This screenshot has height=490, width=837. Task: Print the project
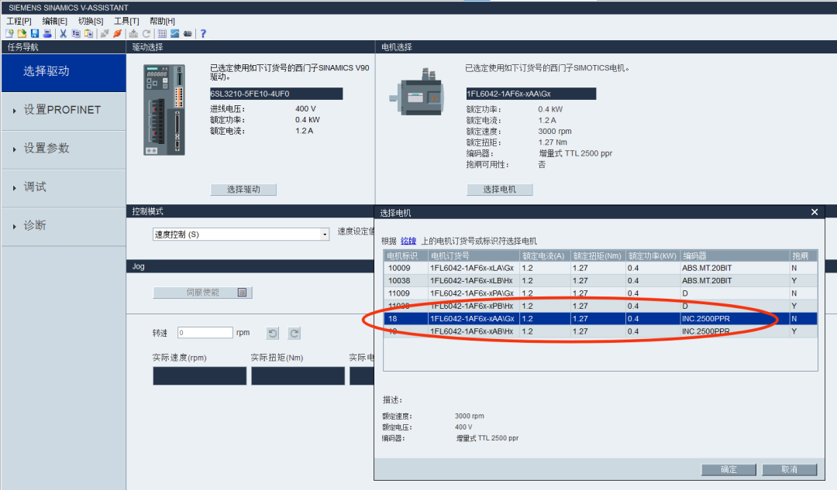(47, 33)
